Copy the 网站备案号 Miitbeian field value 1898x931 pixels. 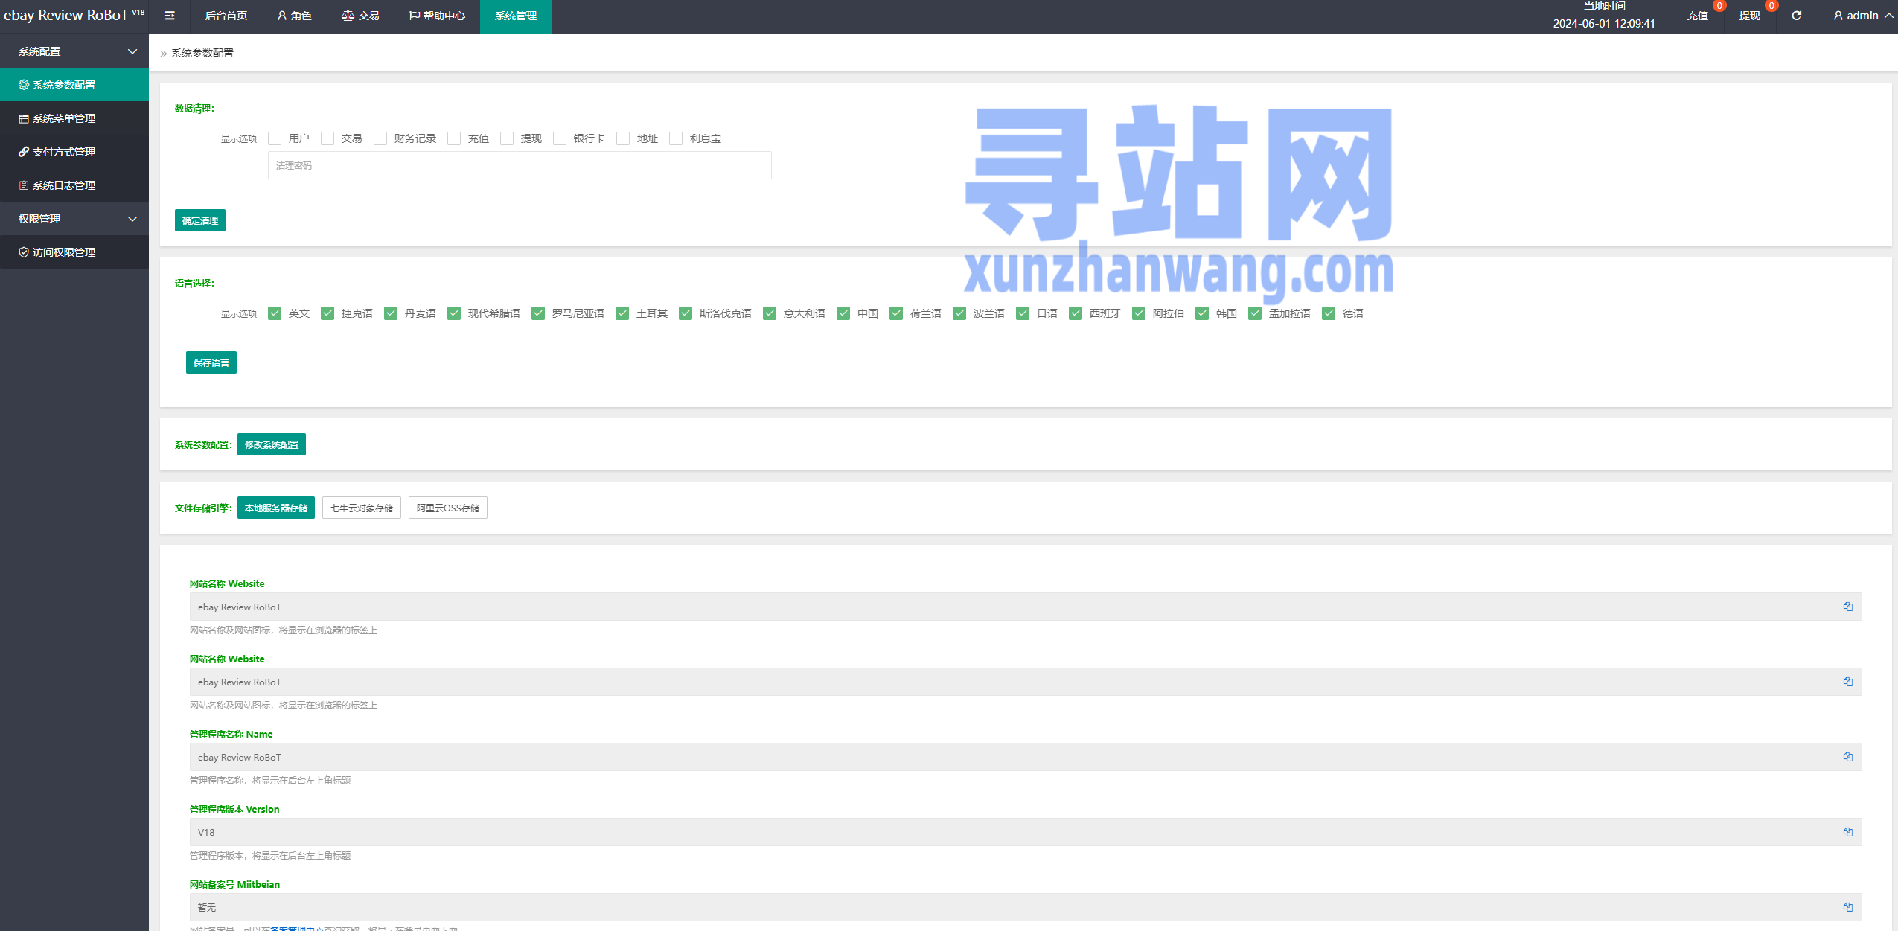point(1847,907)
